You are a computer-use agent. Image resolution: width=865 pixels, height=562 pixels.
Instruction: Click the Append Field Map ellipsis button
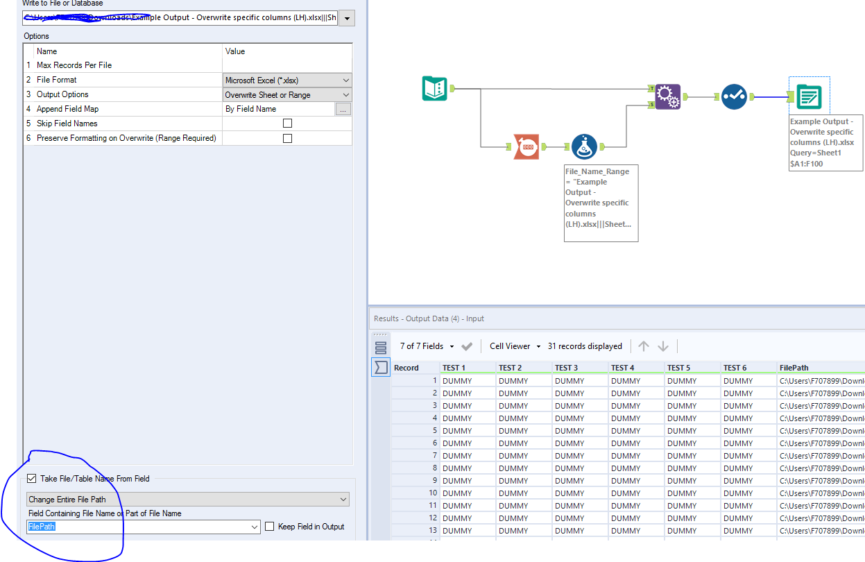pos(345,109)
